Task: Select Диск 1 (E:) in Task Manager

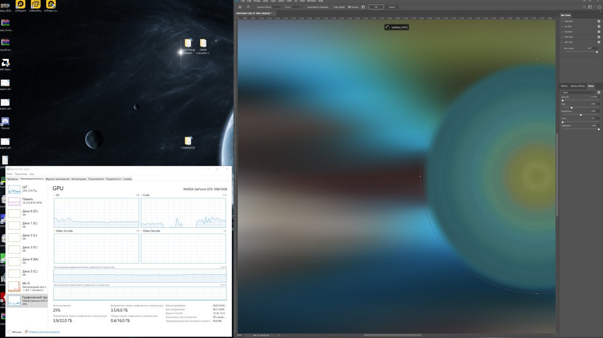Action: [27, 225]
